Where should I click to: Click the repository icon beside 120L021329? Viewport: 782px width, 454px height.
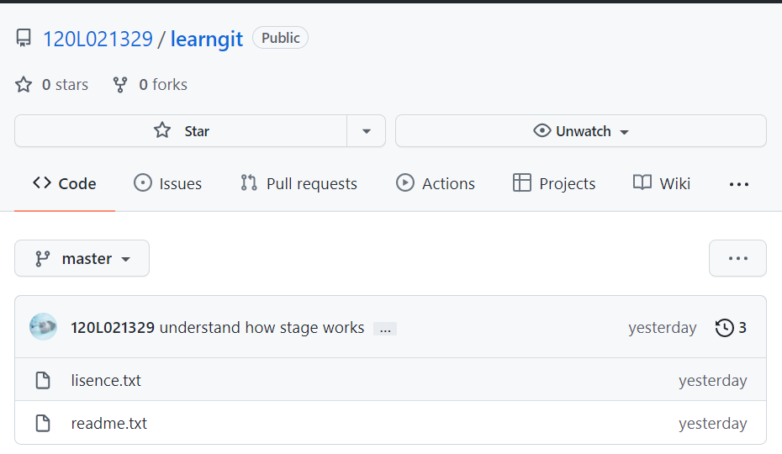(x=24, y=39)
